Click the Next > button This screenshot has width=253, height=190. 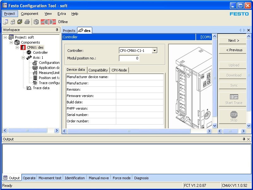233,40
